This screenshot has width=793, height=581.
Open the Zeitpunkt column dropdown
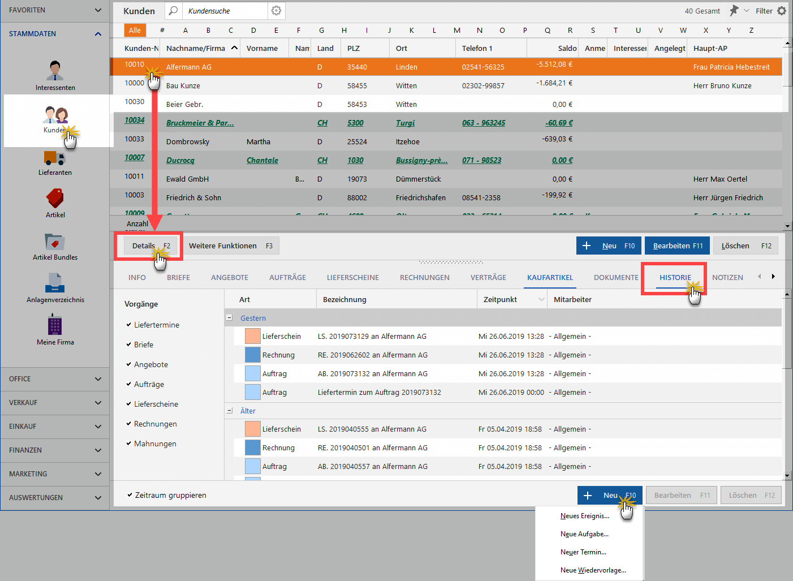coord(541,299)
